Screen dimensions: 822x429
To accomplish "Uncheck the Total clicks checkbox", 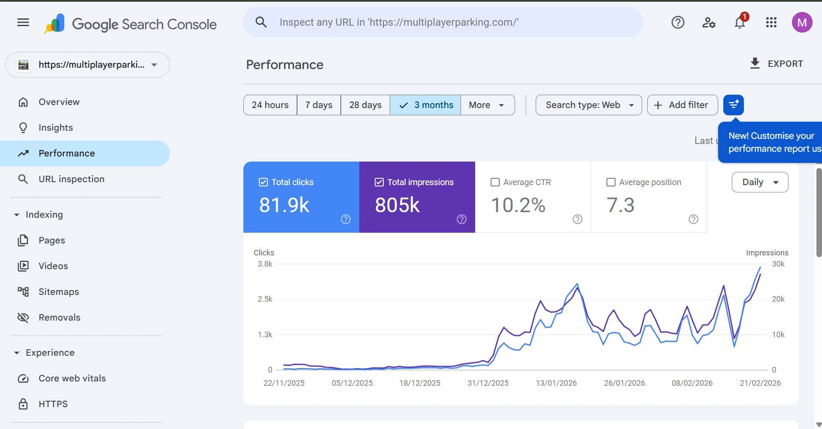I will click(x=263, y=182).
